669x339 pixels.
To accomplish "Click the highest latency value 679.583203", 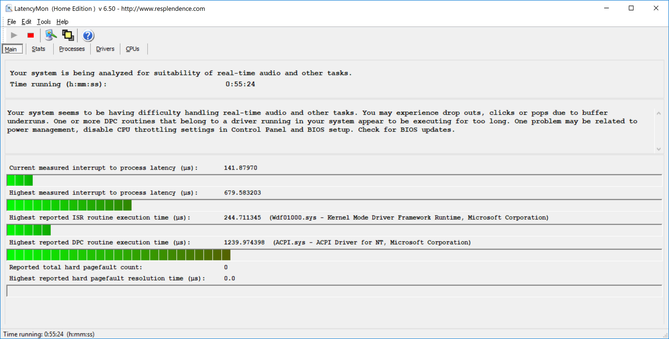I will (243, 193).
